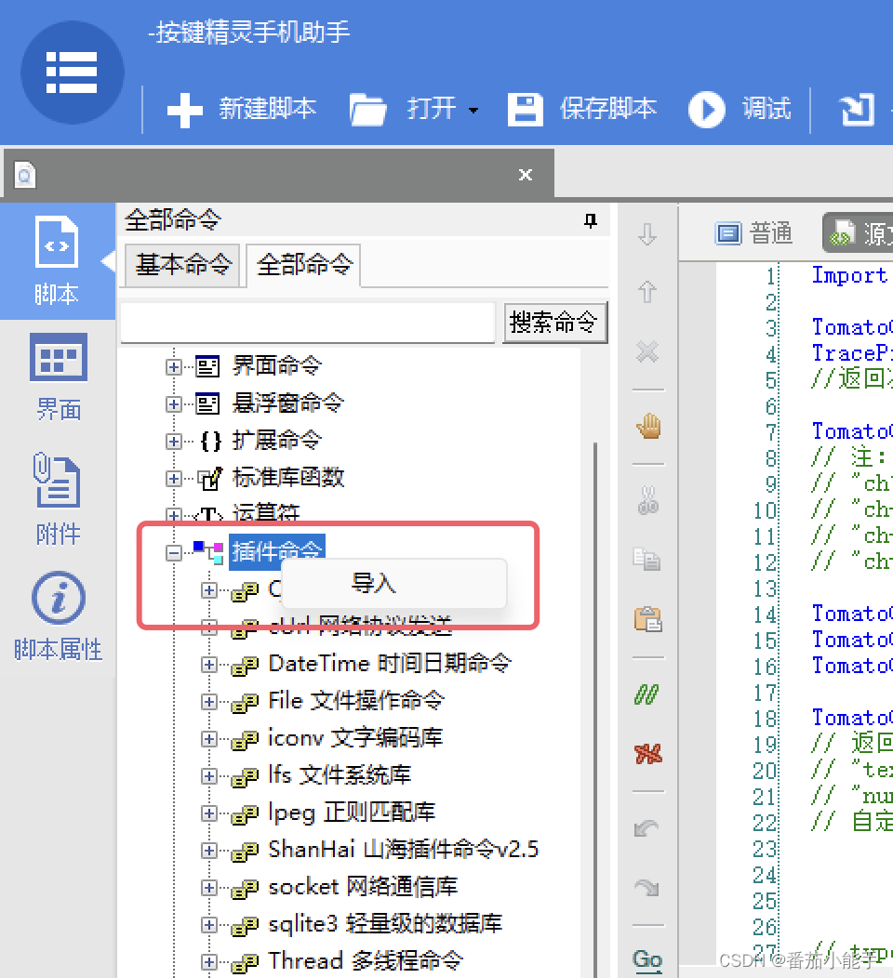Click the 搜索命令 button
Image resolution: width=893 pixels, height=978 pixels.
554,323
